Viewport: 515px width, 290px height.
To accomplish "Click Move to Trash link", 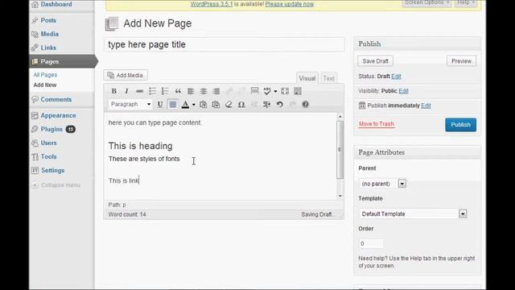I will 377,124.
